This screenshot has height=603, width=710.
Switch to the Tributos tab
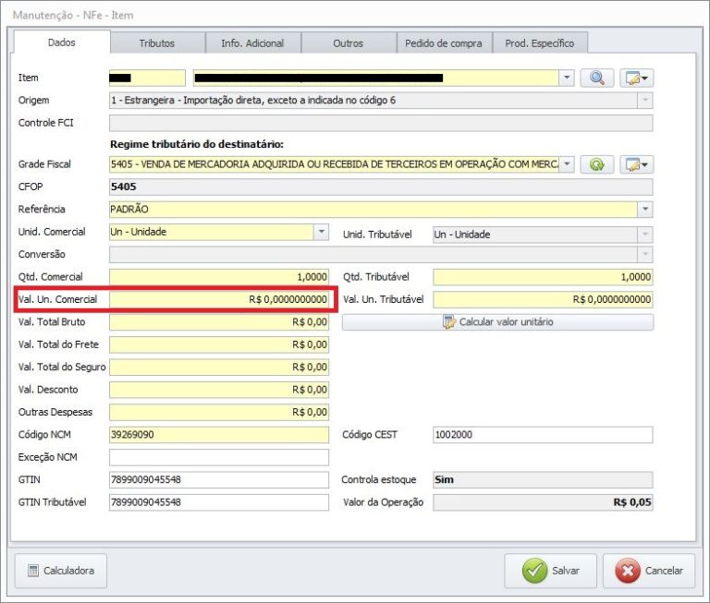pos(156,43)
